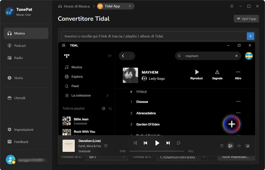Image resolution: width=265 pixels, height=170 pixels.
Task: Click the playback progress bar
Action: 157,151
